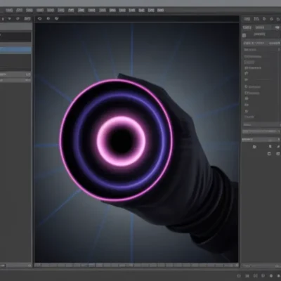Viewport: 281px width, 281px height.
Task: Click the light horizontal slider bar in the right panel
Action: 261,132
